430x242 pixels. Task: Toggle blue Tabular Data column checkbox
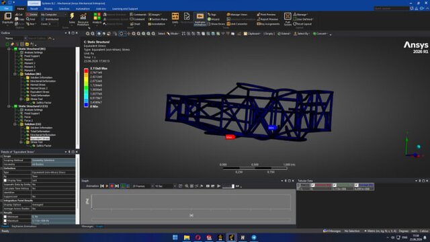(356, 186)
